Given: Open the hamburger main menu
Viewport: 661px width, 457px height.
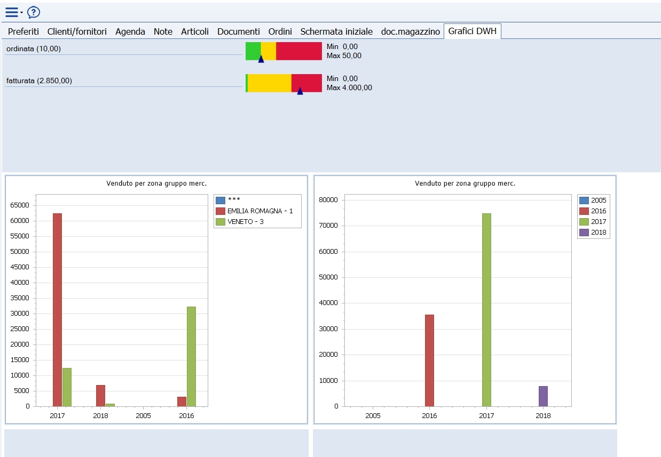Looking at the screenshot, I should click(12, 12).
